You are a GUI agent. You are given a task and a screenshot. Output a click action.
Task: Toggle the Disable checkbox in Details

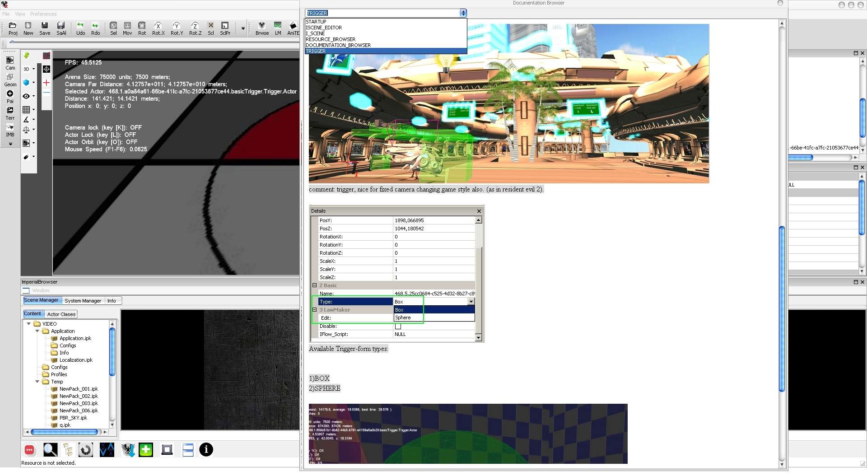[398, 326]
